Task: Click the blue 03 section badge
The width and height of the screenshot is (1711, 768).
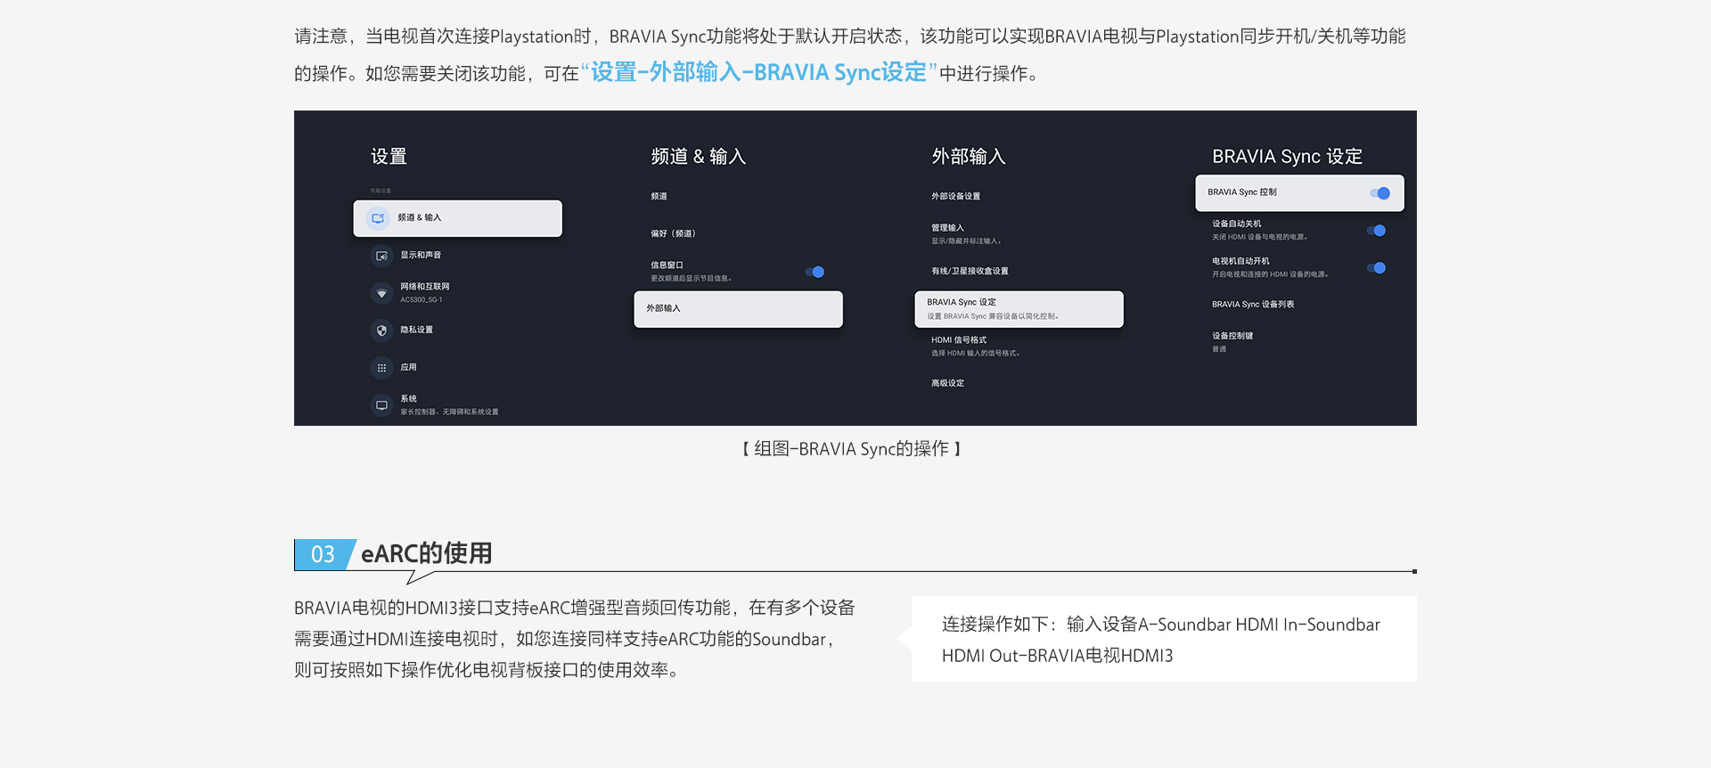Action: (x=323, y=555)
